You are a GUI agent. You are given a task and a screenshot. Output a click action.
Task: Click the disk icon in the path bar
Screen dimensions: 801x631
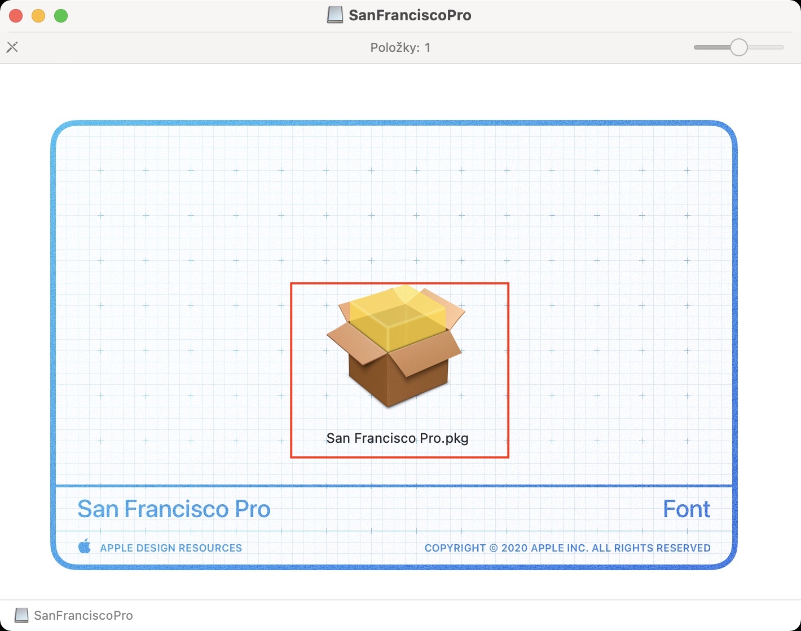[21, 615]
